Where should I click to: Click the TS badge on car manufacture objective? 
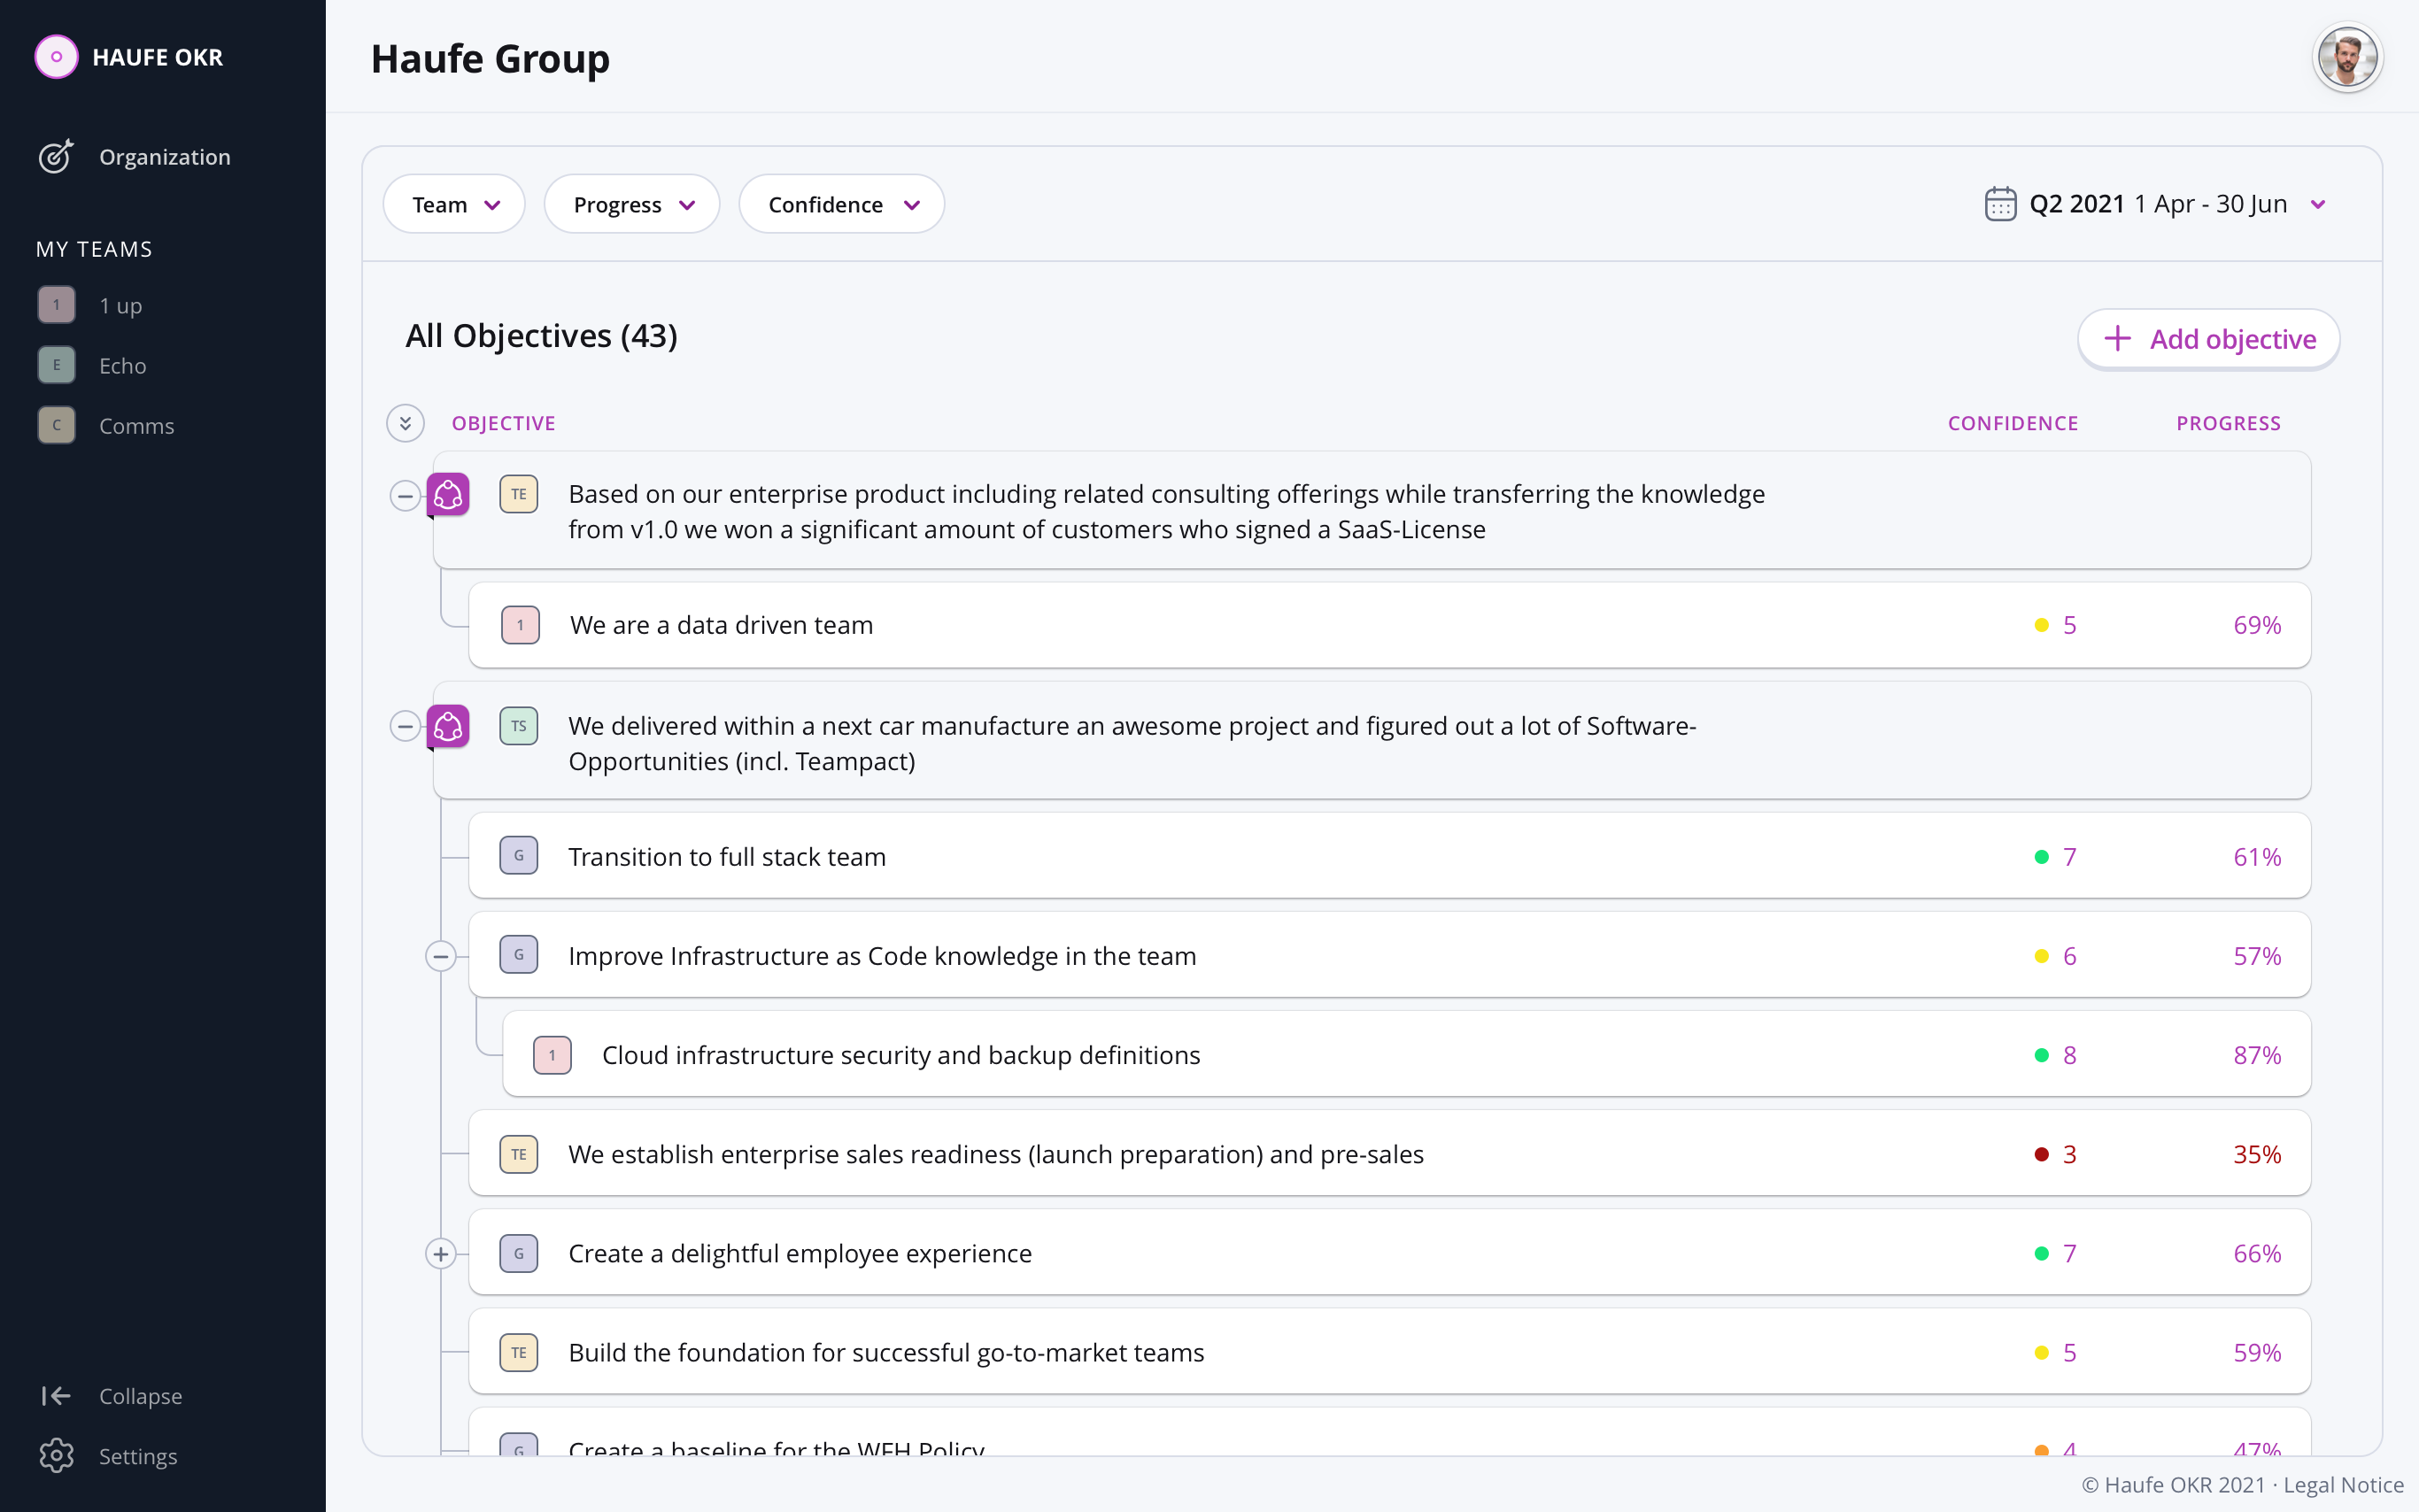pyautogui.click(x=519, y=726)
